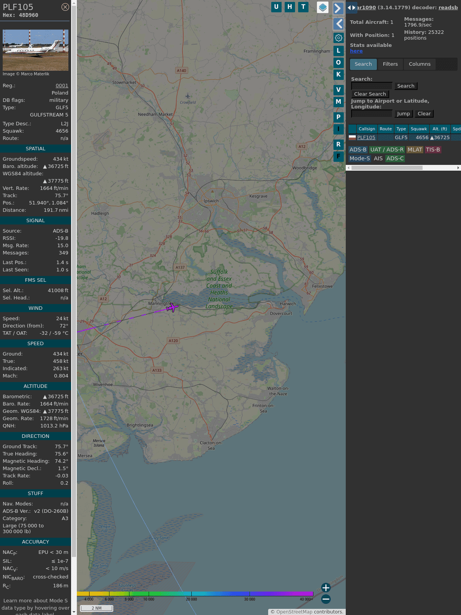Viewport: 461px width, 615px height.
Task: Click into the Search input field
Action: click(371, 86)
